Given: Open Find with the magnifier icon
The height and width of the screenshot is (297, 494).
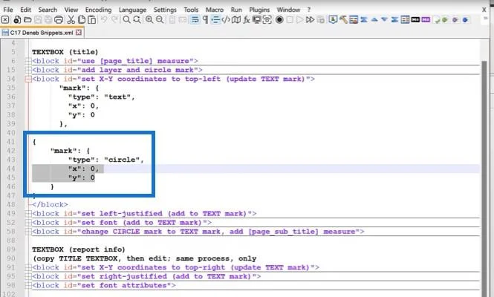Looking at the screenshot, I should pyautogui.click(x=126, y=20).
